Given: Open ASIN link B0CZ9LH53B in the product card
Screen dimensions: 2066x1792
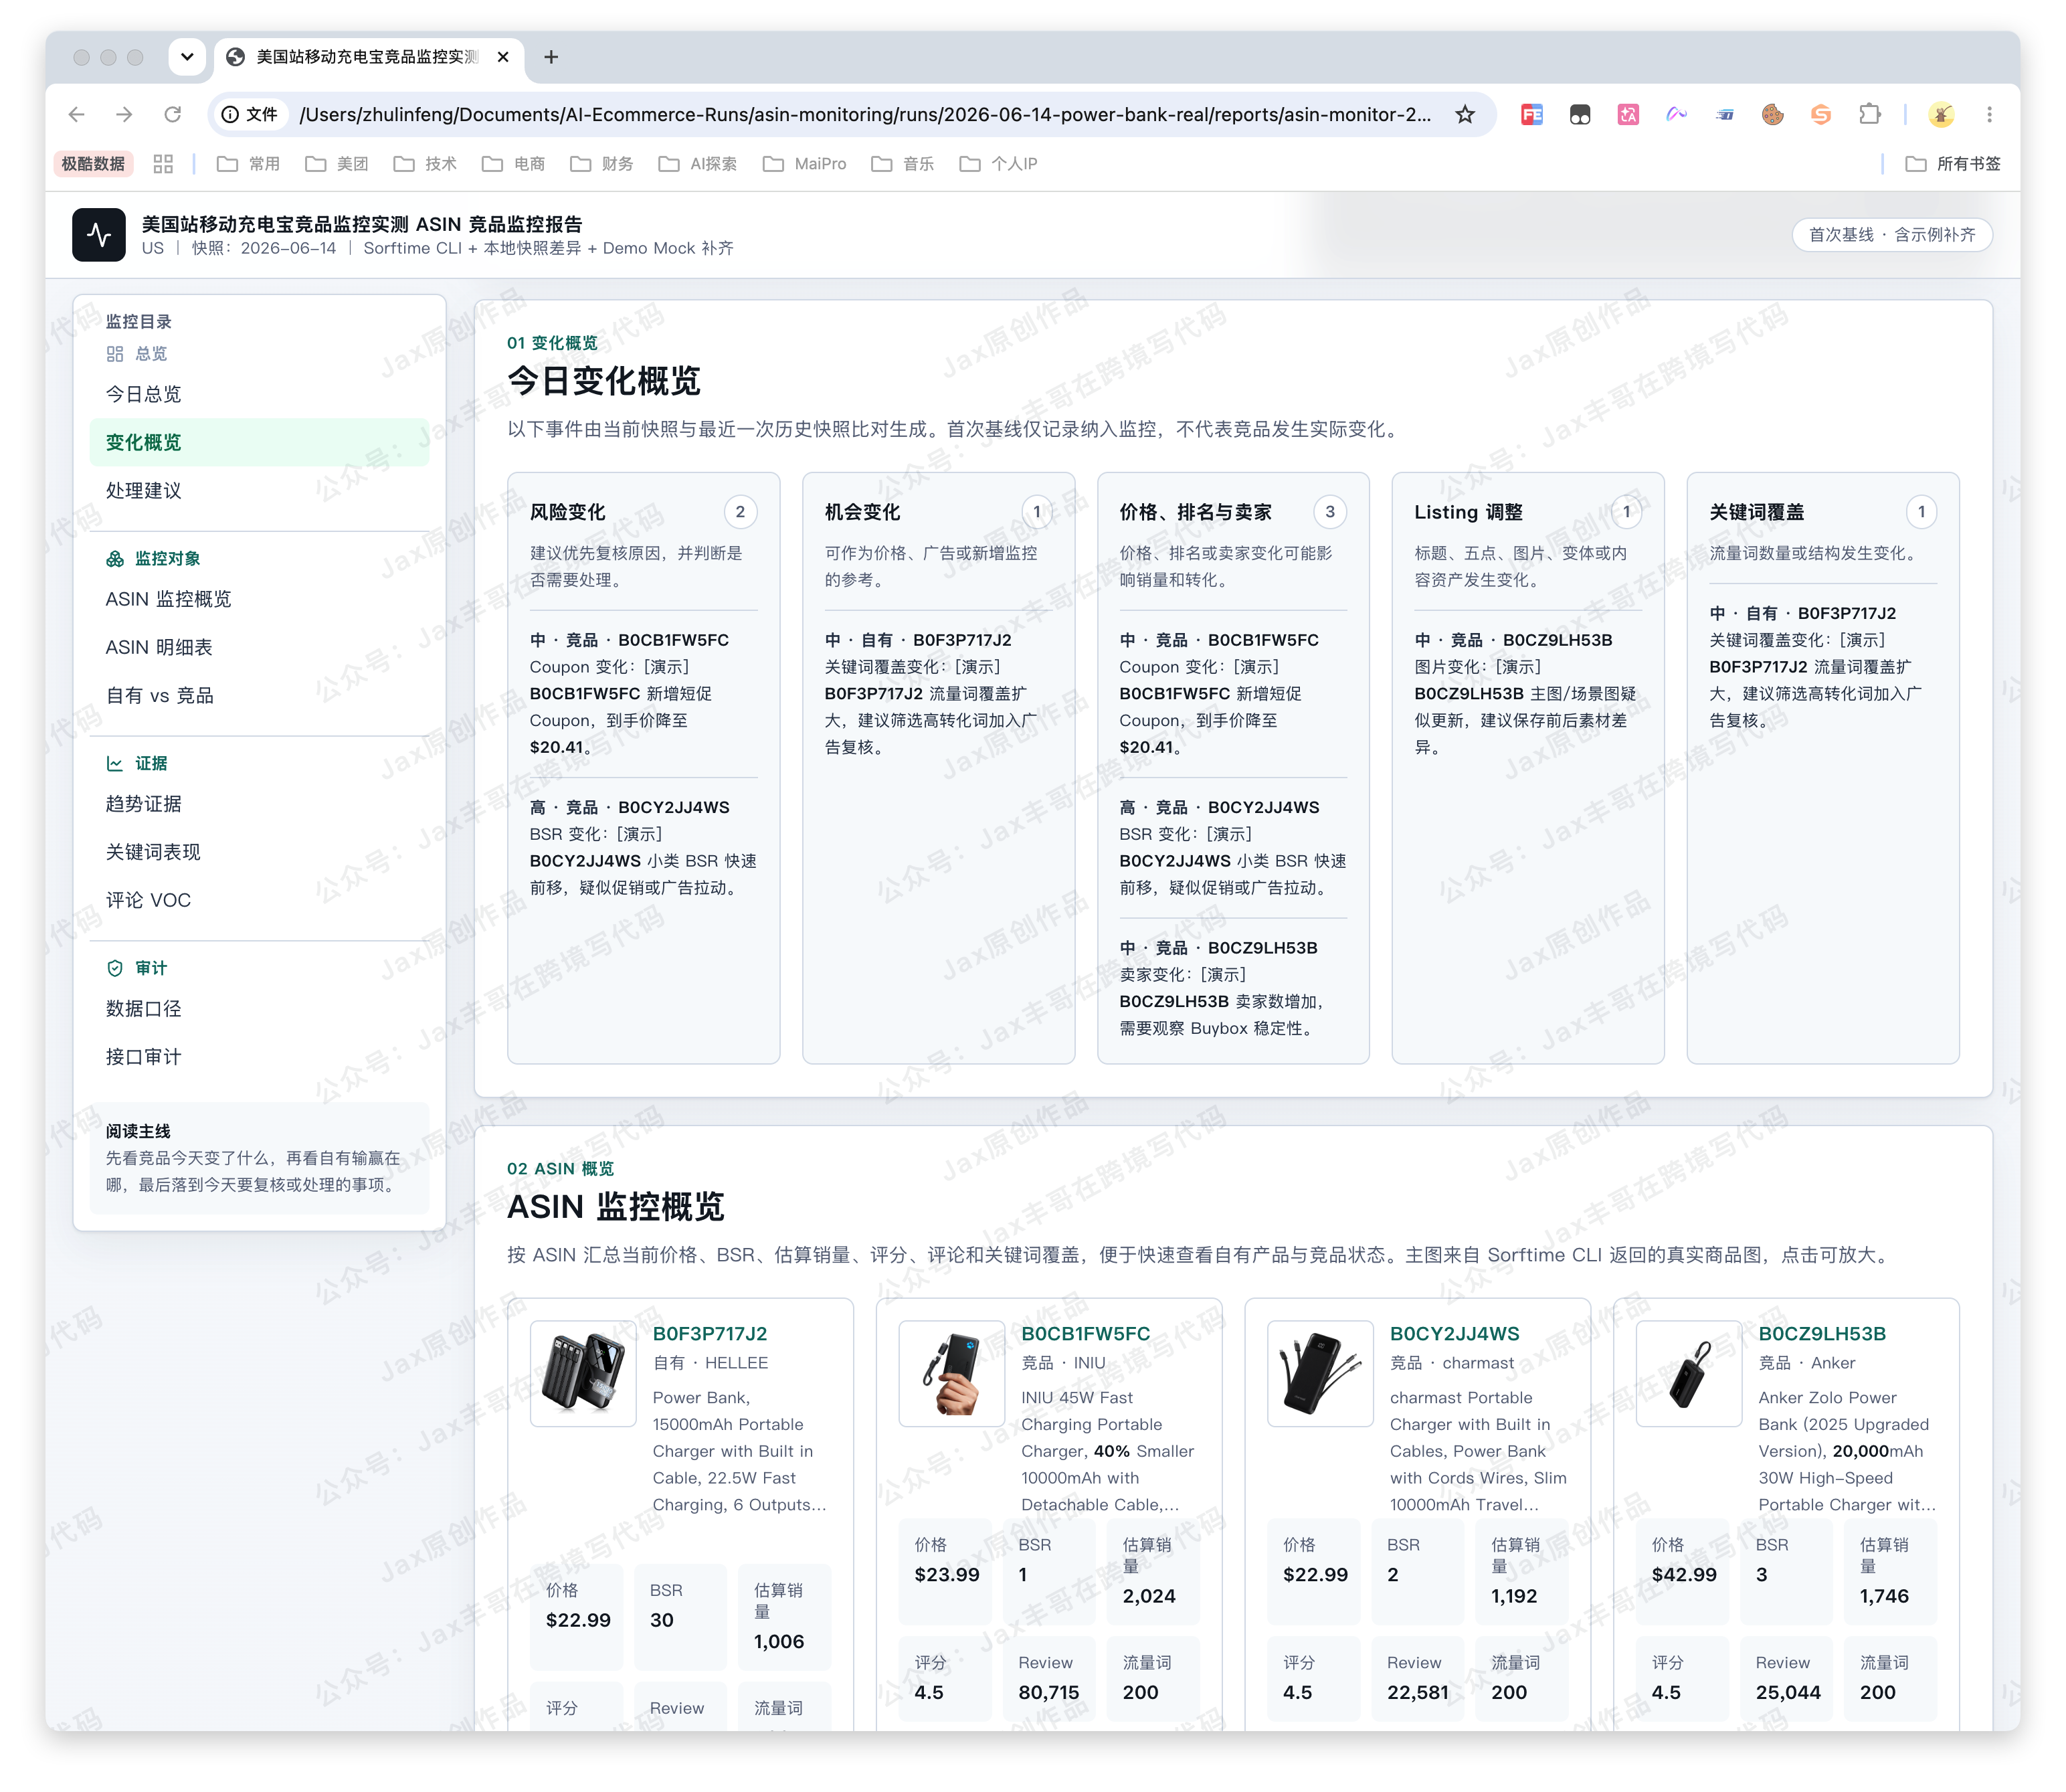Looking at the screenshot, I should [1823, 1334].
